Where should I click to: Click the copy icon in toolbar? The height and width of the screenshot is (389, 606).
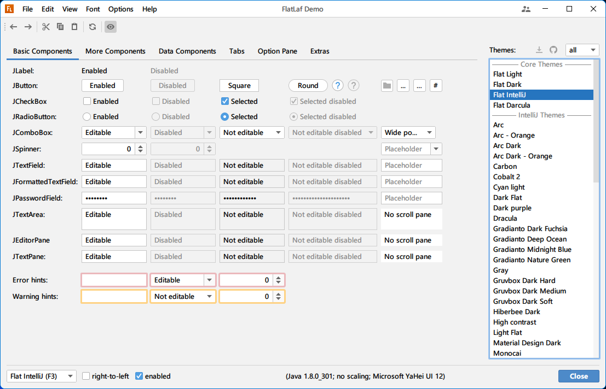[x=60, y=27]
